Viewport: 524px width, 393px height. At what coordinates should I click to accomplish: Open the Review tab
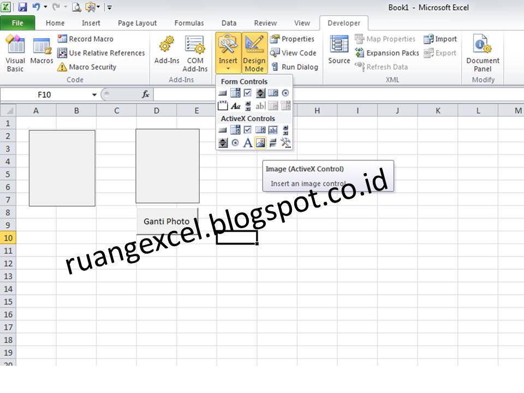265,23
